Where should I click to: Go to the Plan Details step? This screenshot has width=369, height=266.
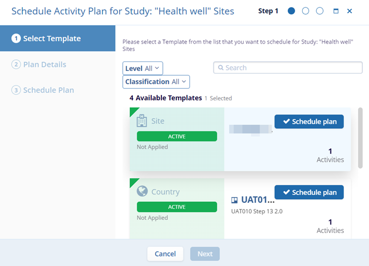(44, 64)
